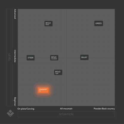
Task: Select the Beginner level label
Action: [15, 102]
